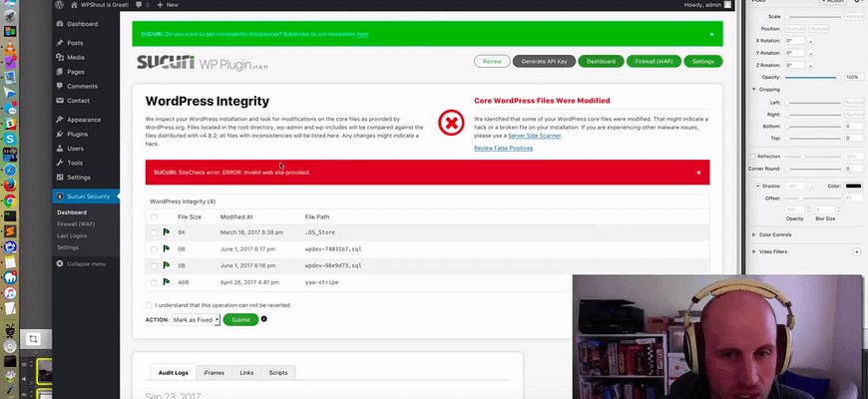Open Sucuri Security in the sidebar

tap(86, 197)
